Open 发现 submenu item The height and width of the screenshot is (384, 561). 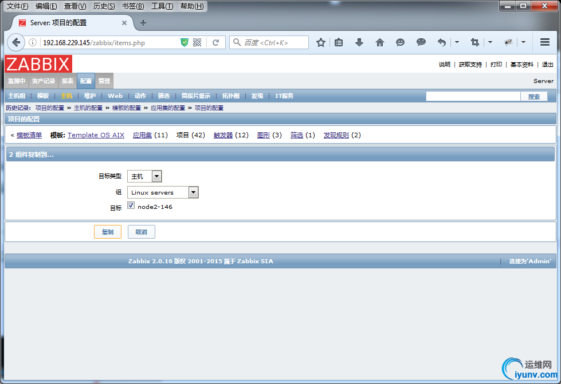257,96
